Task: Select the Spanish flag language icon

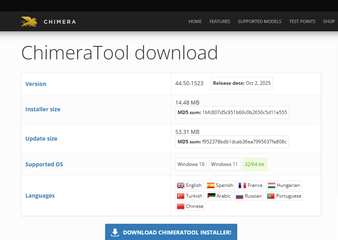Action: pyautogui.click(x=210, y=185)
